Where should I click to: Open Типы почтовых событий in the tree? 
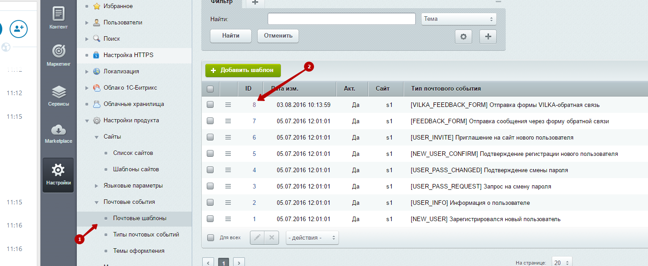coord(146,235)
